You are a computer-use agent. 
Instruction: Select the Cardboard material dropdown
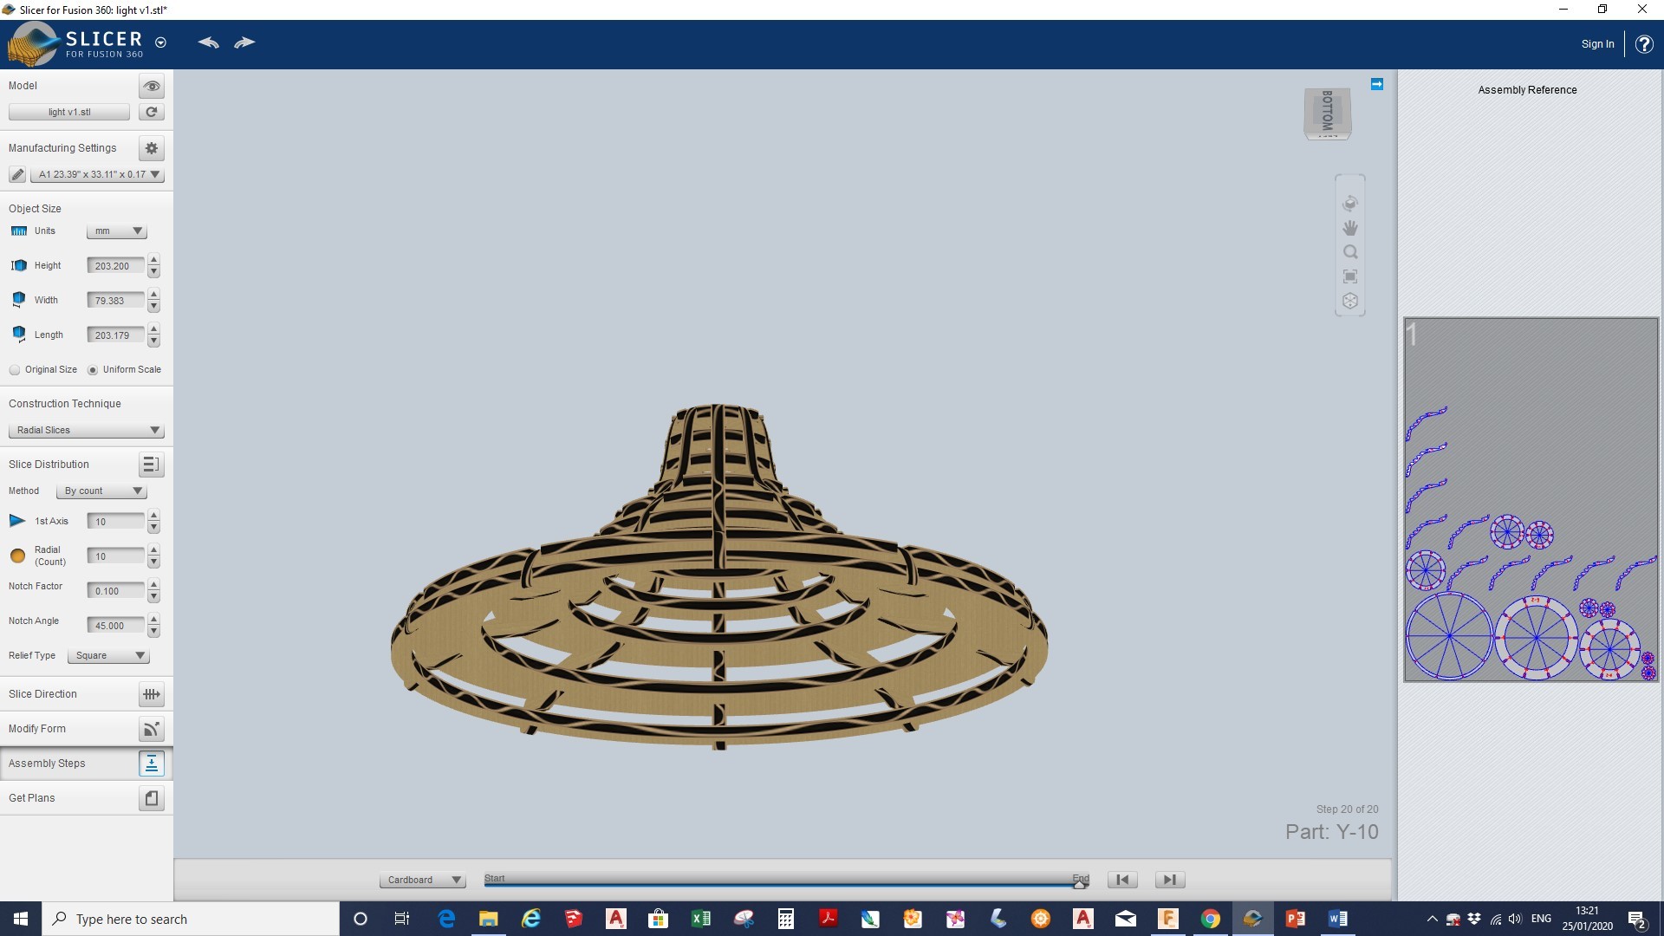(424, 879)
